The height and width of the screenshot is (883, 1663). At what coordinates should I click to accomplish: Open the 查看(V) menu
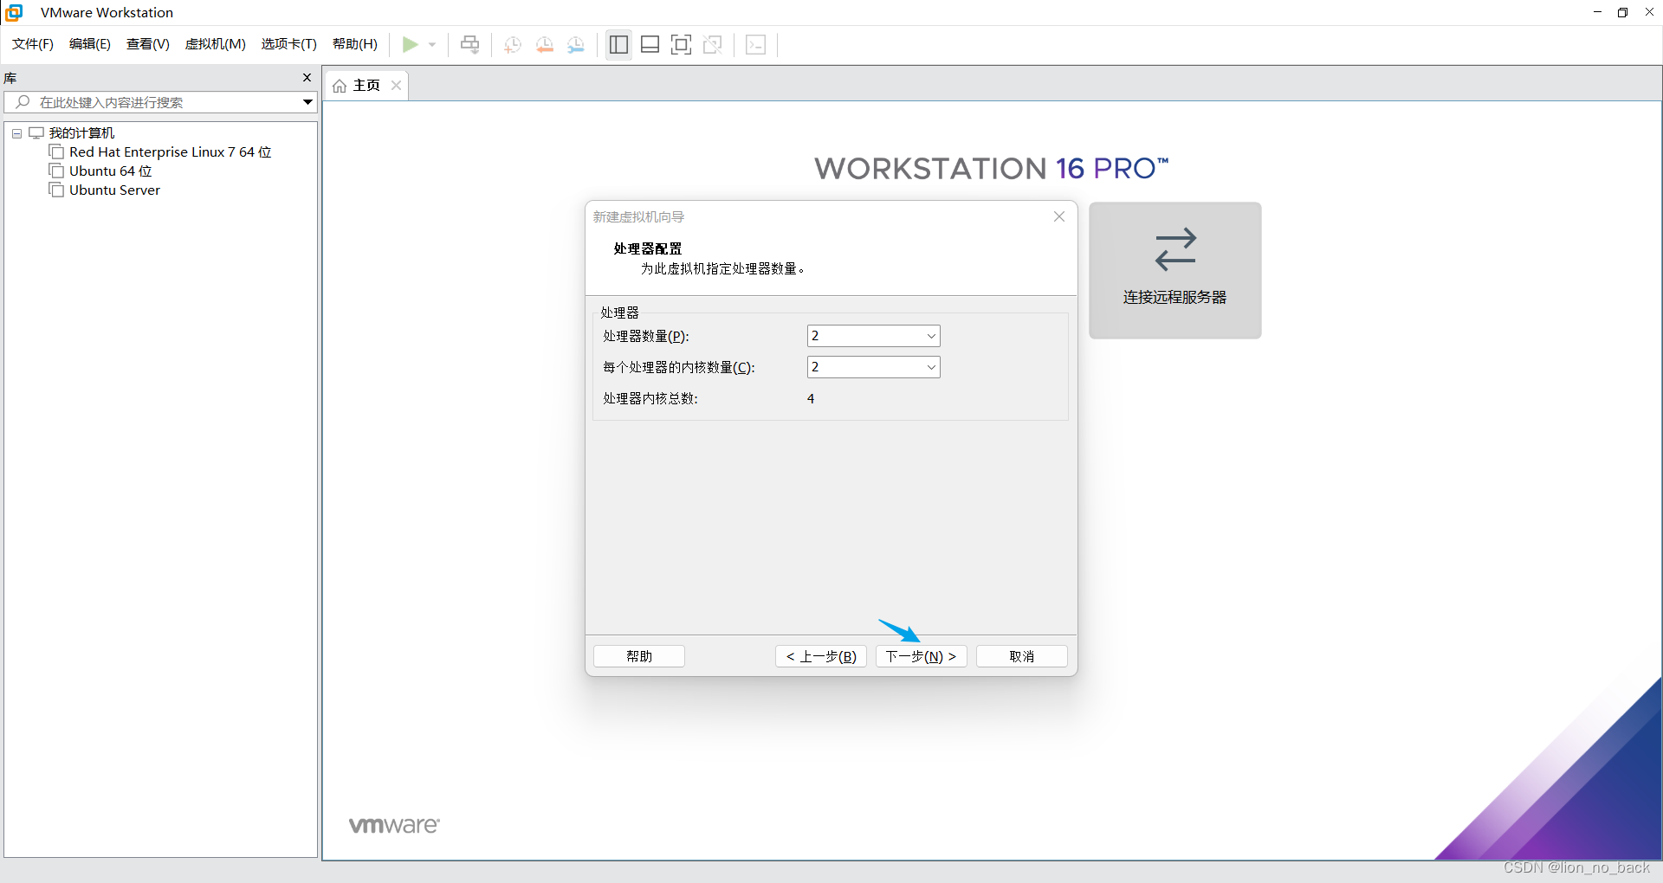click(148, 44)
